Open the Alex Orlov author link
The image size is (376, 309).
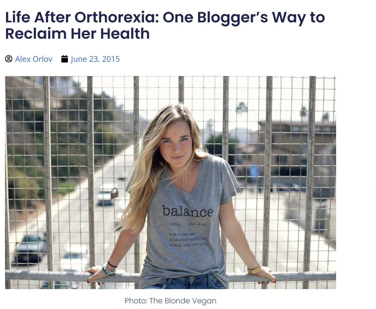coord(34,59)
